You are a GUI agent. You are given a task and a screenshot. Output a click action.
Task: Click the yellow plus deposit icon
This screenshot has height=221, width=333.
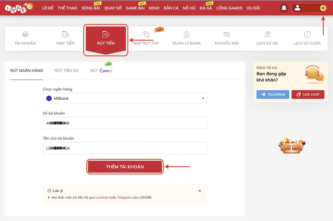323,8
